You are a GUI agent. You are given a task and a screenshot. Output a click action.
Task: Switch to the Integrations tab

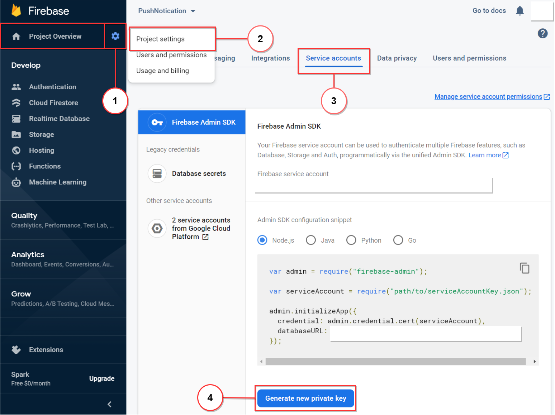270,58
